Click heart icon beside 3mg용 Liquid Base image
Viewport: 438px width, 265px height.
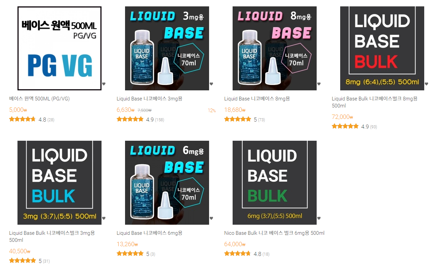click(211, 84)
